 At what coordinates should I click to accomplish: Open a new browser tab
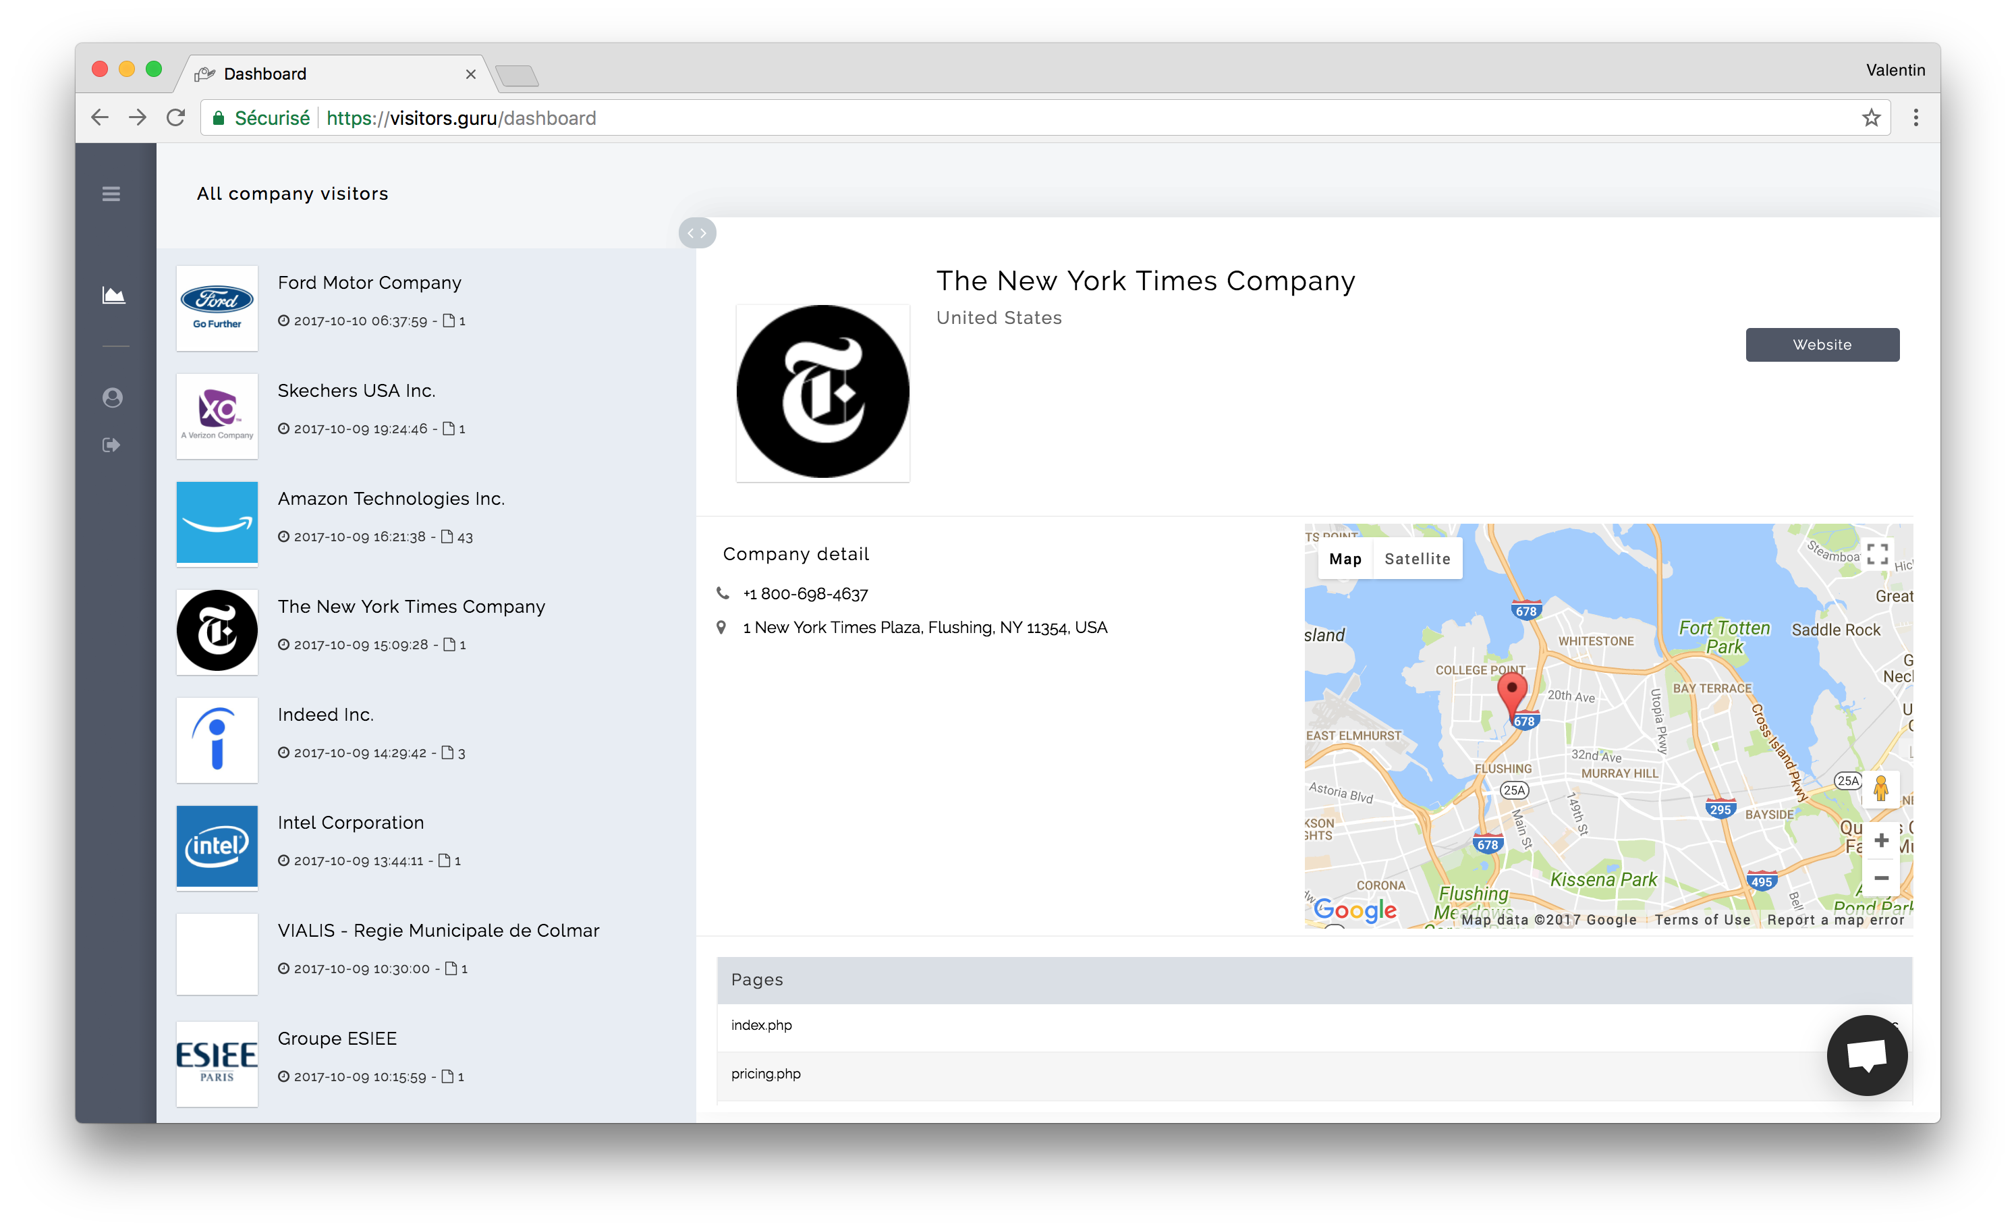(x=517, y=76)
